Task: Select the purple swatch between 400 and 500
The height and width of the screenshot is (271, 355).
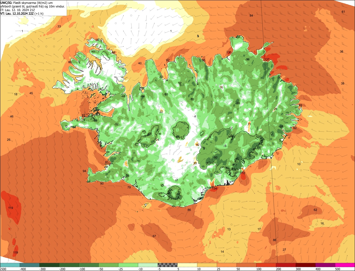Action: (325, 265)
